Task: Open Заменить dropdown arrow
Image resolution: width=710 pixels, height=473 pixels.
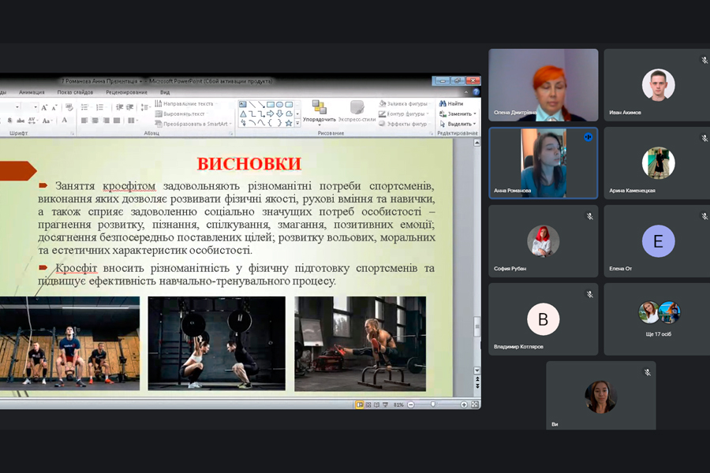Action: [475, 114]
